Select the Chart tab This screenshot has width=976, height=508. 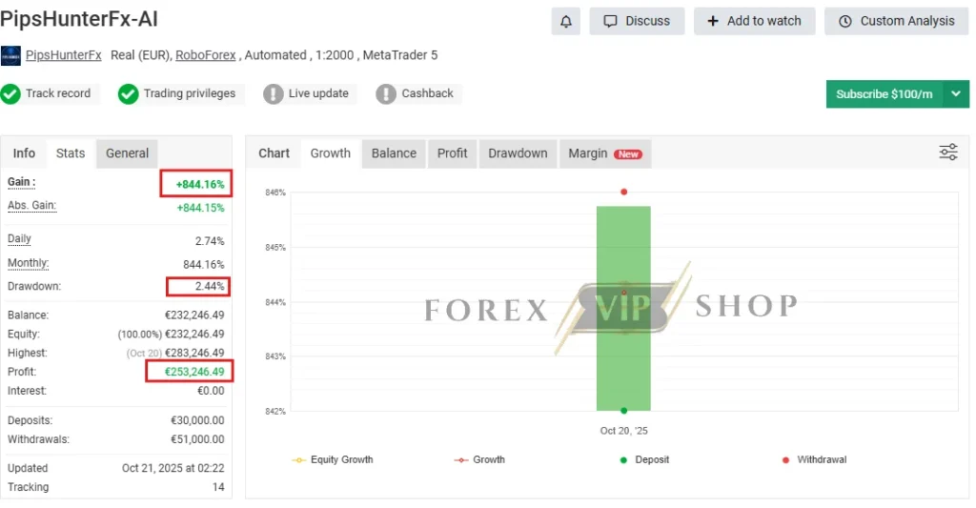[274, 153]
